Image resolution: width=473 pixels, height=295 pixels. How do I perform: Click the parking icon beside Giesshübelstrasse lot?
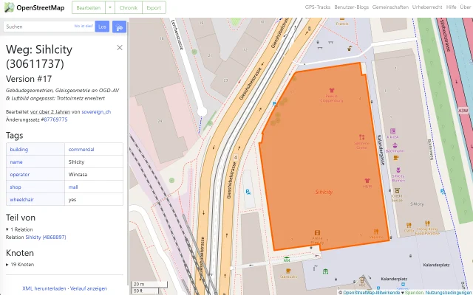click(248, 192)
